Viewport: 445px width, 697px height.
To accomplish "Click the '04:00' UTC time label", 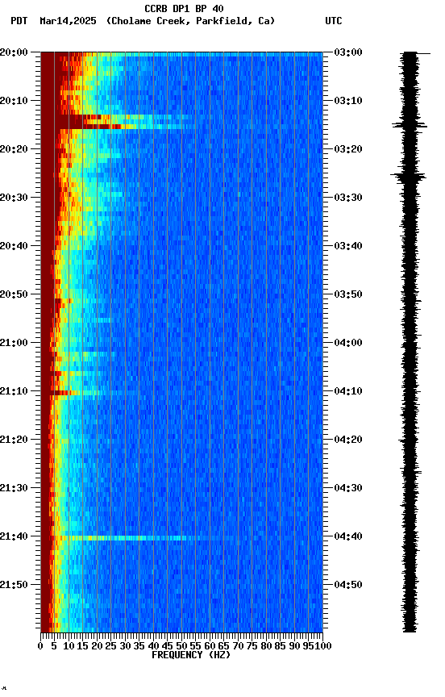I will (348, 343).
